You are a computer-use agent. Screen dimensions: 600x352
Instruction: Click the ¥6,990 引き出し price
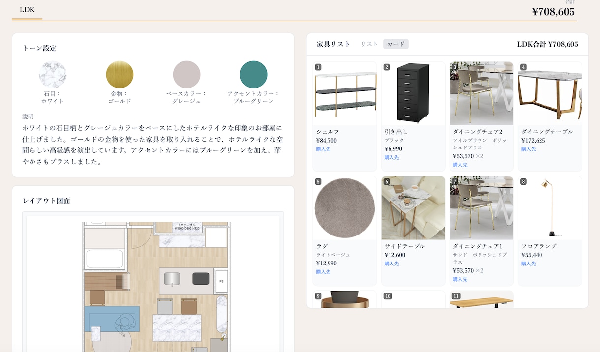(393, 149)
